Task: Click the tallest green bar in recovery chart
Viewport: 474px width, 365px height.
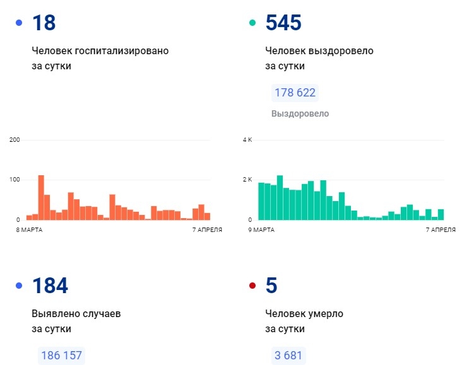Action: click(280, 197)
